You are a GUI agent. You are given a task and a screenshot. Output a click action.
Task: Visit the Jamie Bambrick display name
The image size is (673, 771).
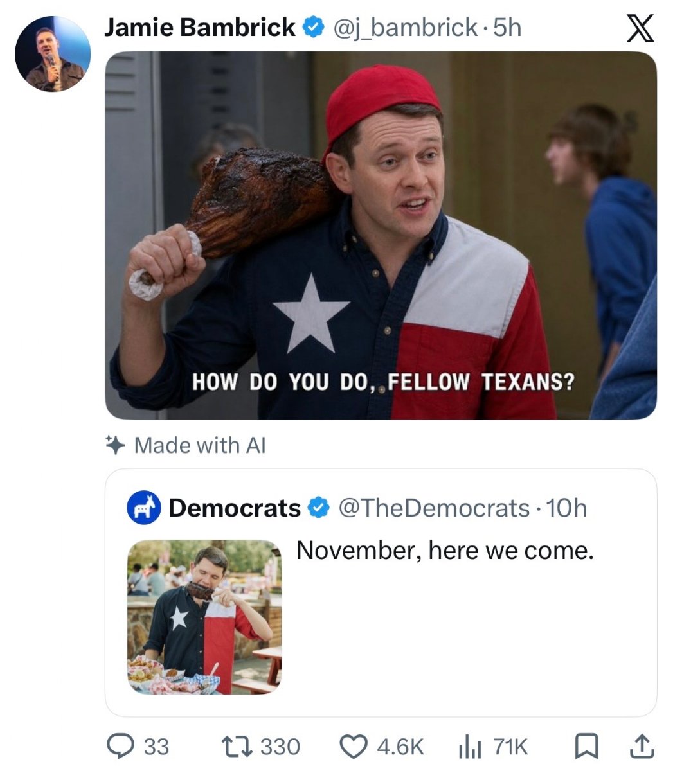coord(200,28)
